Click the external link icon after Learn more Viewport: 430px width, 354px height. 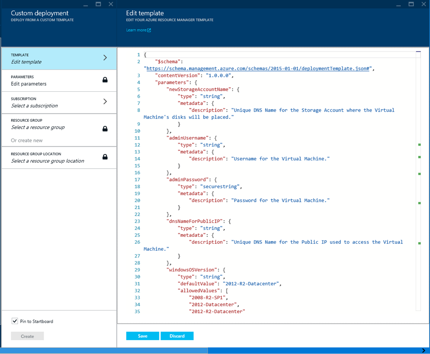149,30
